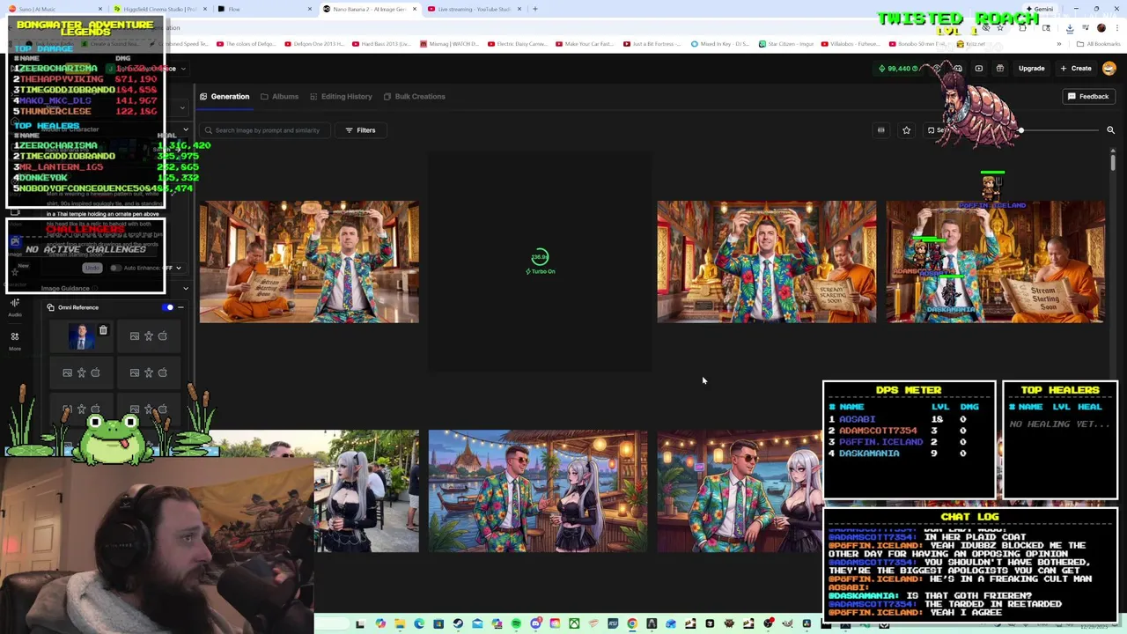This screenshot has width=1127, height=634.
Task: Open the generating image placeholder with Turbo On
Action: [540, 262]
